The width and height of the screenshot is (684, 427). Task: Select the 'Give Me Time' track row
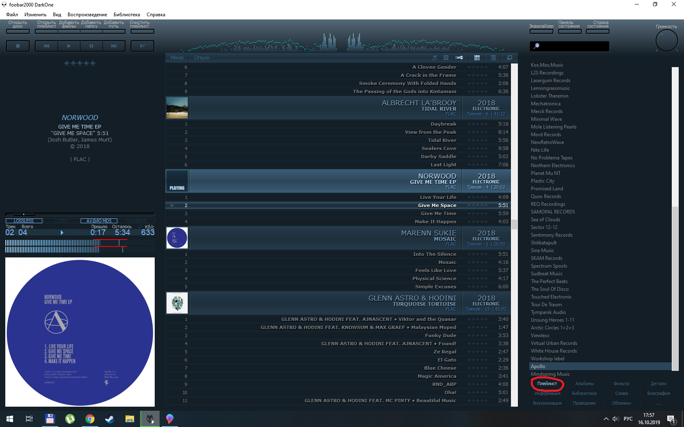coord(337,213)
